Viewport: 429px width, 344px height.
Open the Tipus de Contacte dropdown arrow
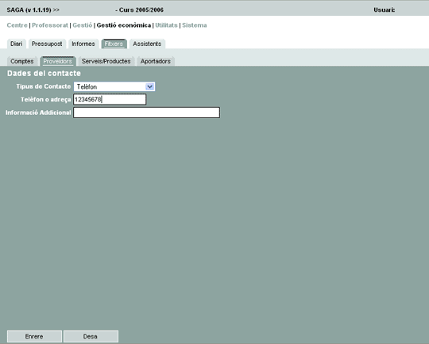pos(149,87)
